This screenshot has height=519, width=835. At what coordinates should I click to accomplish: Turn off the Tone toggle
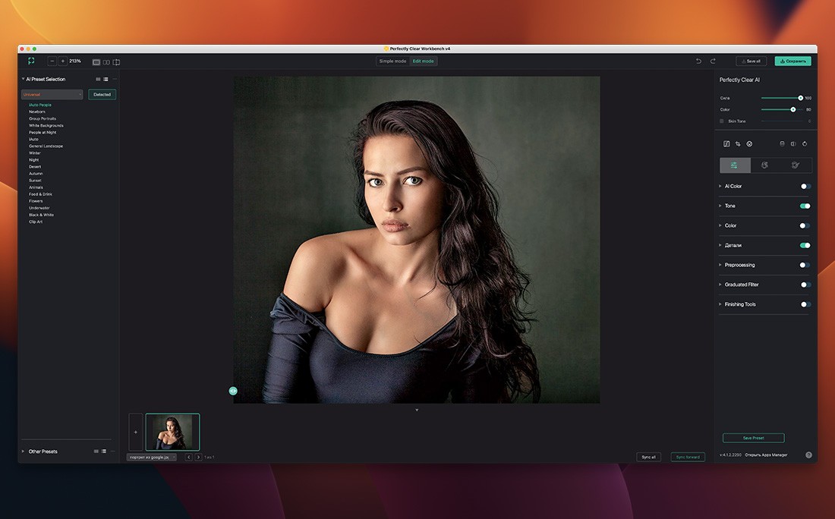[x=805, y=206]
